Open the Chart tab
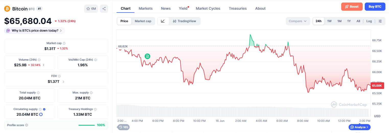 pyautogui.click(x=125, y=8)
